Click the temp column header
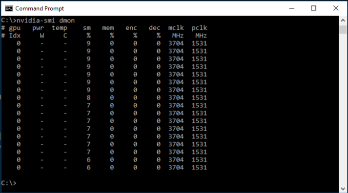This screenshot has width=348, height=193. 59,28
